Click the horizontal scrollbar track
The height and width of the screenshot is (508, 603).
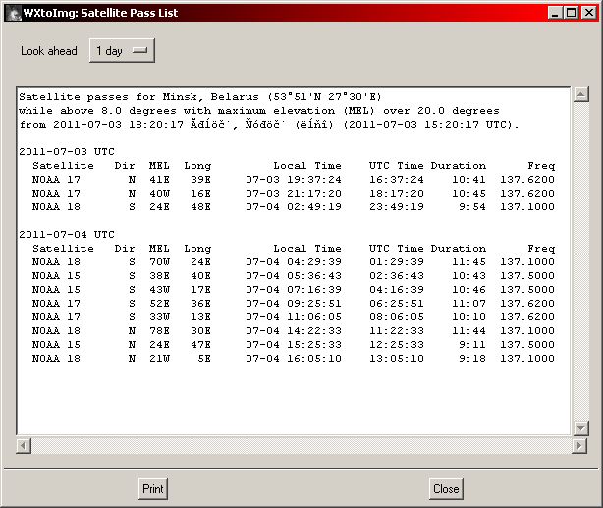[295, 446]
